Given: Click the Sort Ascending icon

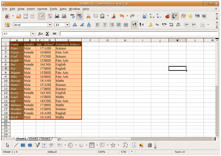Looking at the screenshot, I should point(152,16).
